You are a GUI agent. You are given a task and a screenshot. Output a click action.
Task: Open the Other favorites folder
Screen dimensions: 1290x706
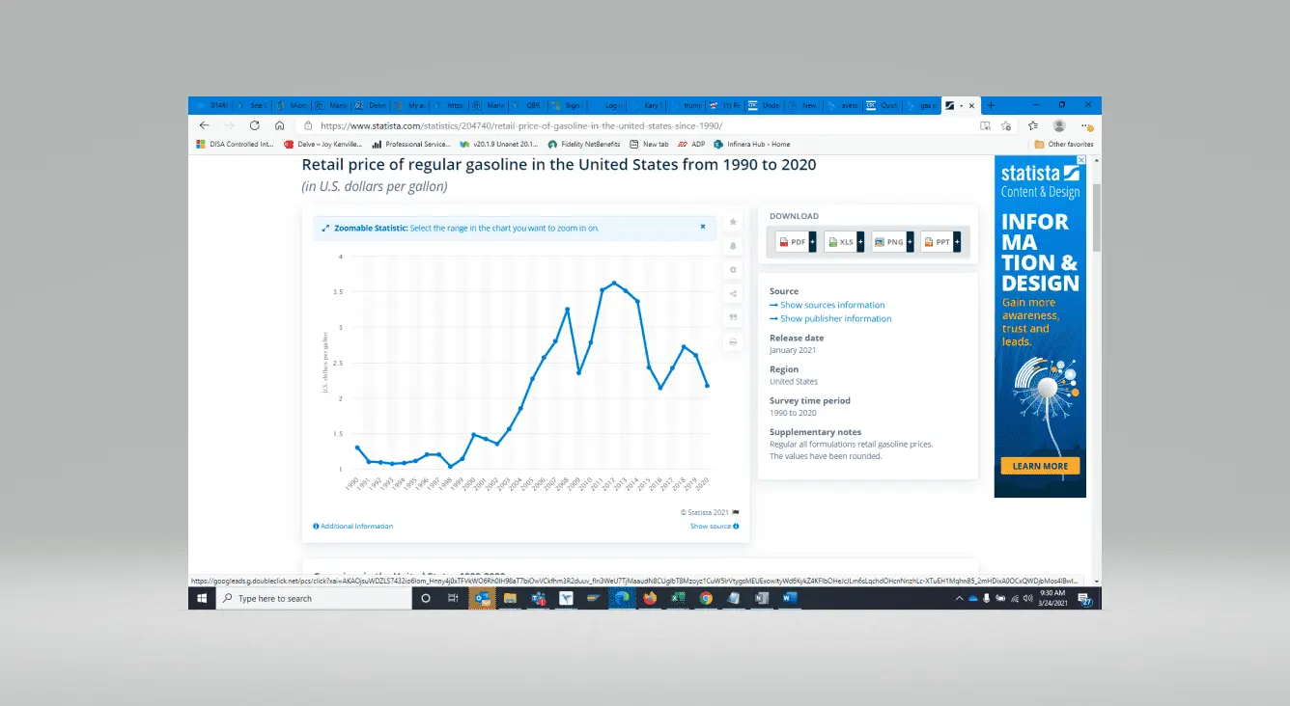1064,144
